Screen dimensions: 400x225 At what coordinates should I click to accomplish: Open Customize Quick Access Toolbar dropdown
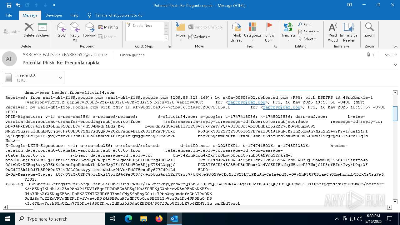point(54,5)
